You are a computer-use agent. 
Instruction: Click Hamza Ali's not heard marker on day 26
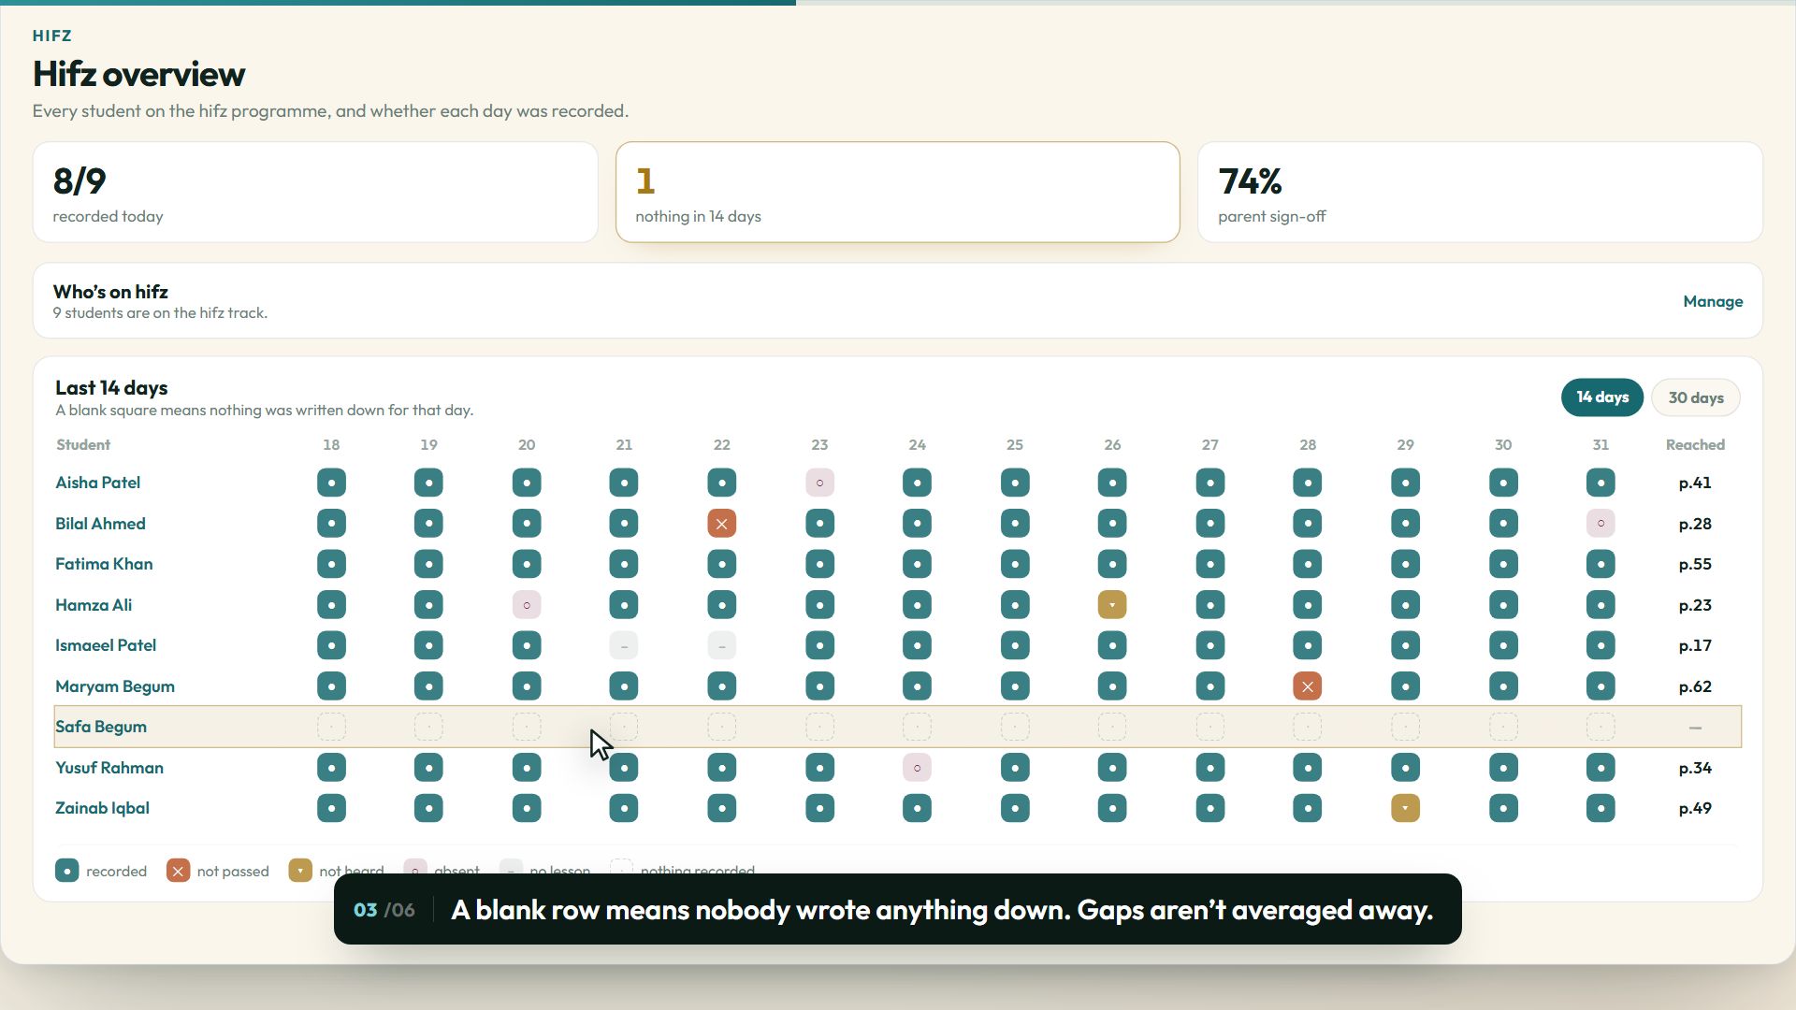[1112, 605]
